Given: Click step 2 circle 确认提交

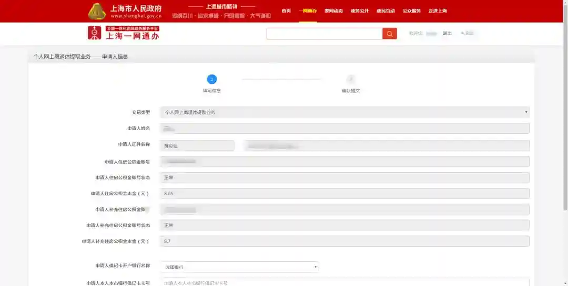Looking at the screenshot, I should click(x=350, y=79).
